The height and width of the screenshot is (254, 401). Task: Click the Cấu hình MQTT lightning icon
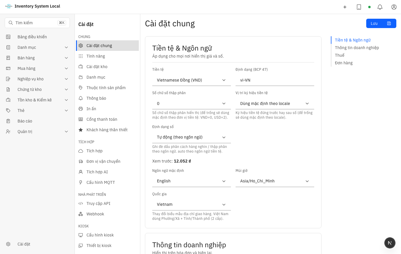[81, 182]
